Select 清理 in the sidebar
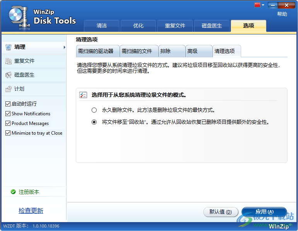Viewport: 298px width, 231px height. 34,47
